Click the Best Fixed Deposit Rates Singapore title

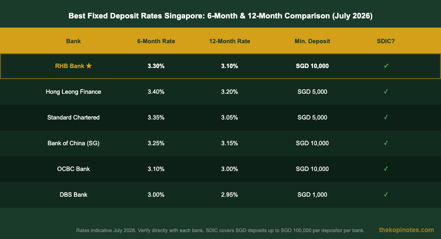click(x=220, y=16)
